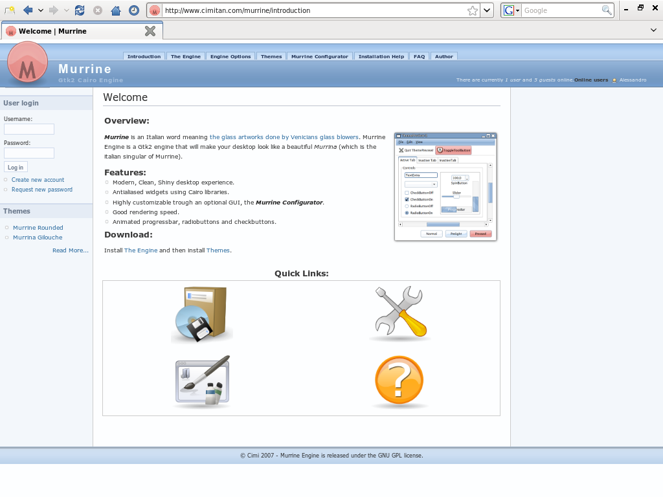Screen dimensions: 663x497
Task: Select the Welcome | Murrine tab
Action: [82, 31]
